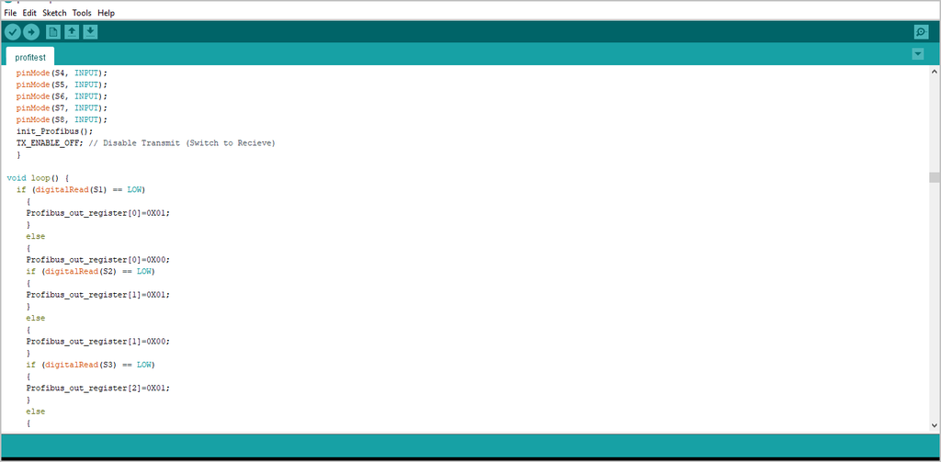Create a new sketch with New icon
Viewport: 941px width, 462px height.
(x=53, y=32)
